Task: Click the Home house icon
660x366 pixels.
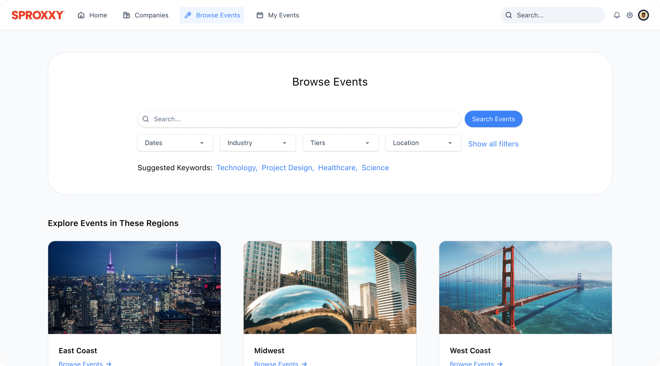Action: [x=81, y=15]
